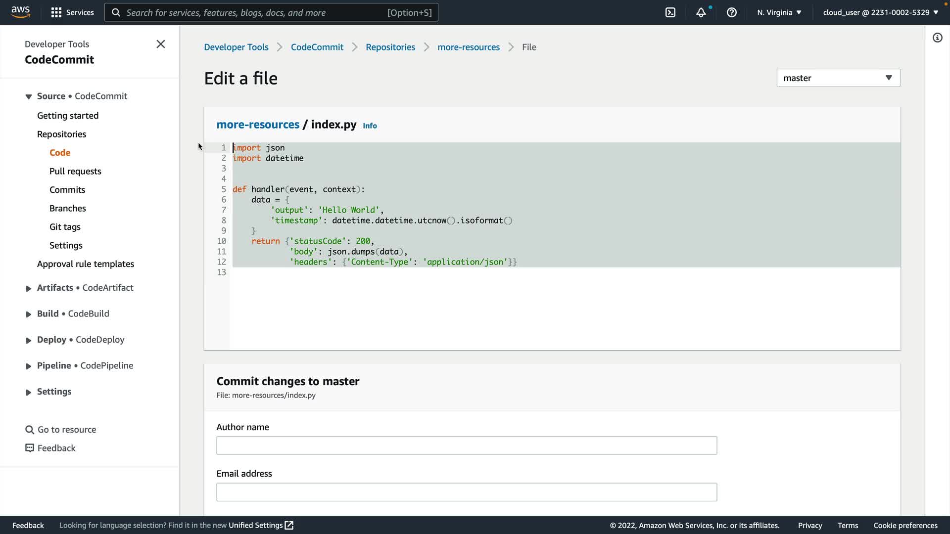
Task: Click Go to resource search icon
Action: point(30,430)
